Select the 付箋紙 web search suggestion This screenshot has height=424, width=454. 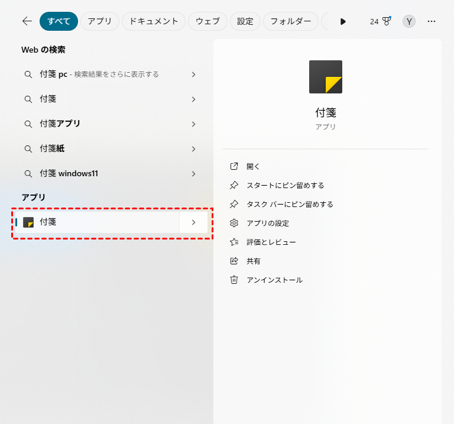pos(52,149)
